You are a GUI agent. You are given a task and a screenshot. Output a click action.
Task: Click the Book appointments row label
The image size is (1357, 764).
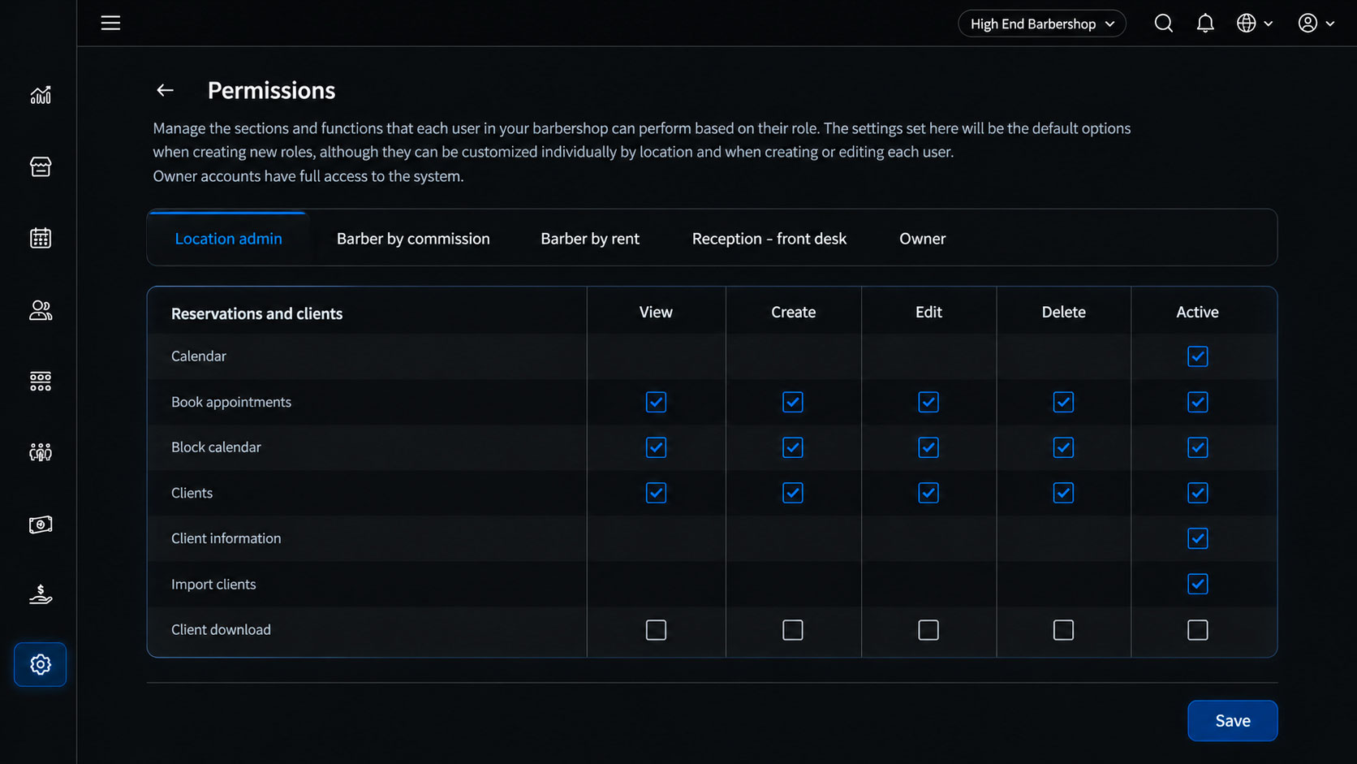[231, 402]
